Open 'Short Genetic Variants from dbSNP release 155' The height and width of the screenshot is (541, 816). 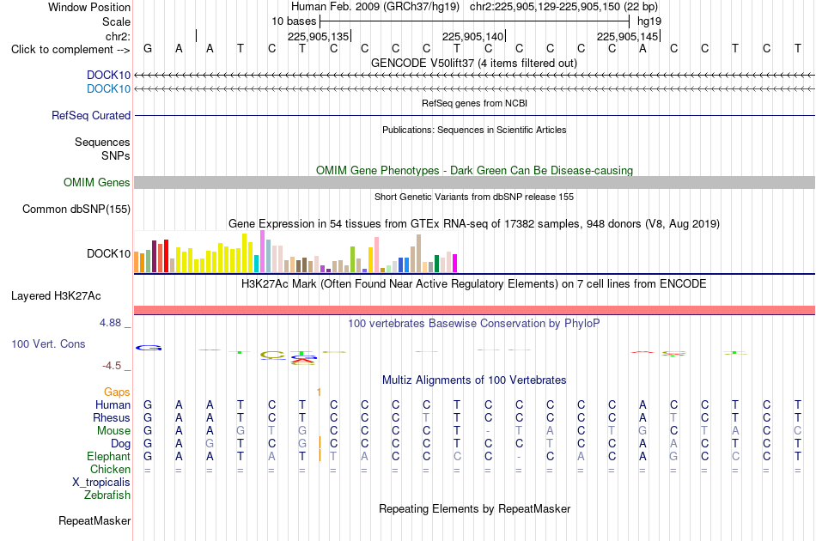474,197
